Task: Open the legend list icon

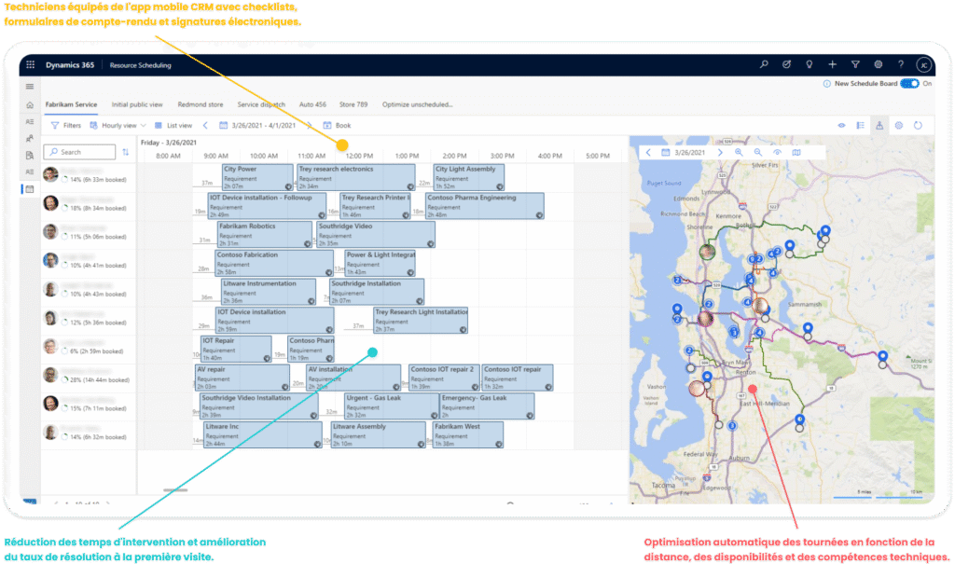Action: pos(861,126)
